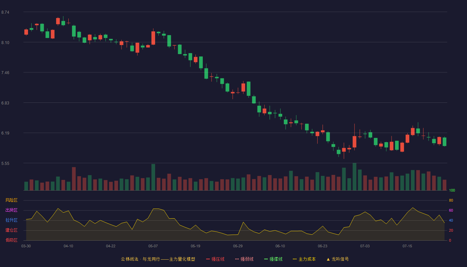467x267 pixels.
Task: Select the 建仓区 zone label
Action: pyautogui.click(x=11, y=230)
